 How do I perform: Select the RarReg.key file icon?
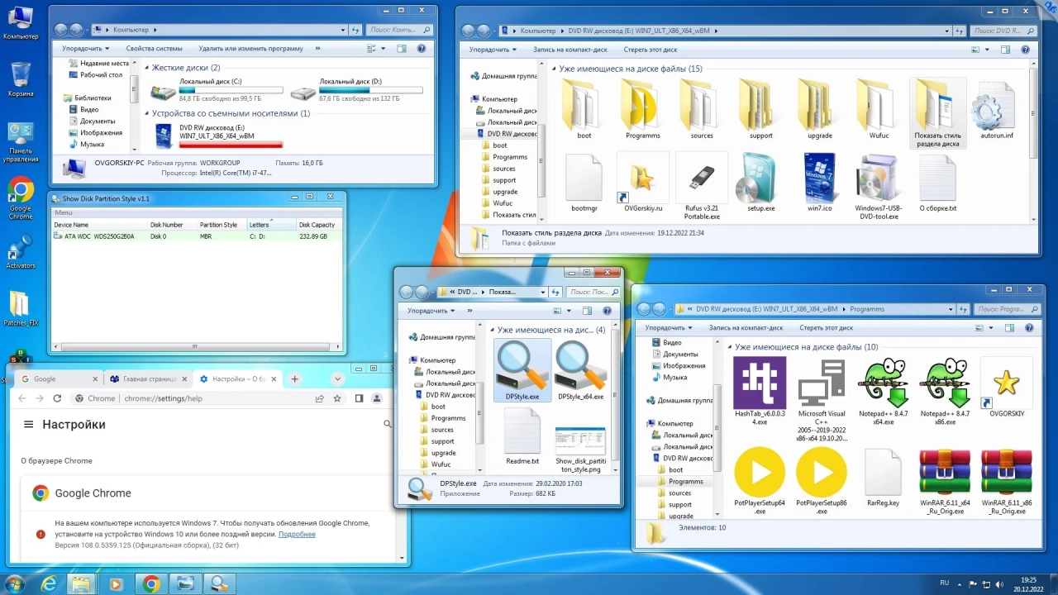click(883, 473)
